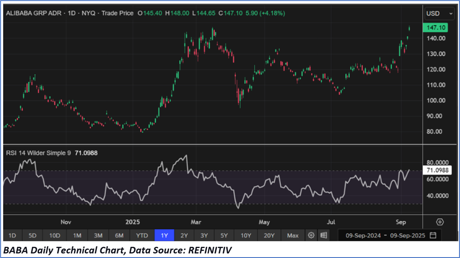This screenshot has width=460, height=258.
Task: Click the low price L144.65 value
Action: coord(204,13)
